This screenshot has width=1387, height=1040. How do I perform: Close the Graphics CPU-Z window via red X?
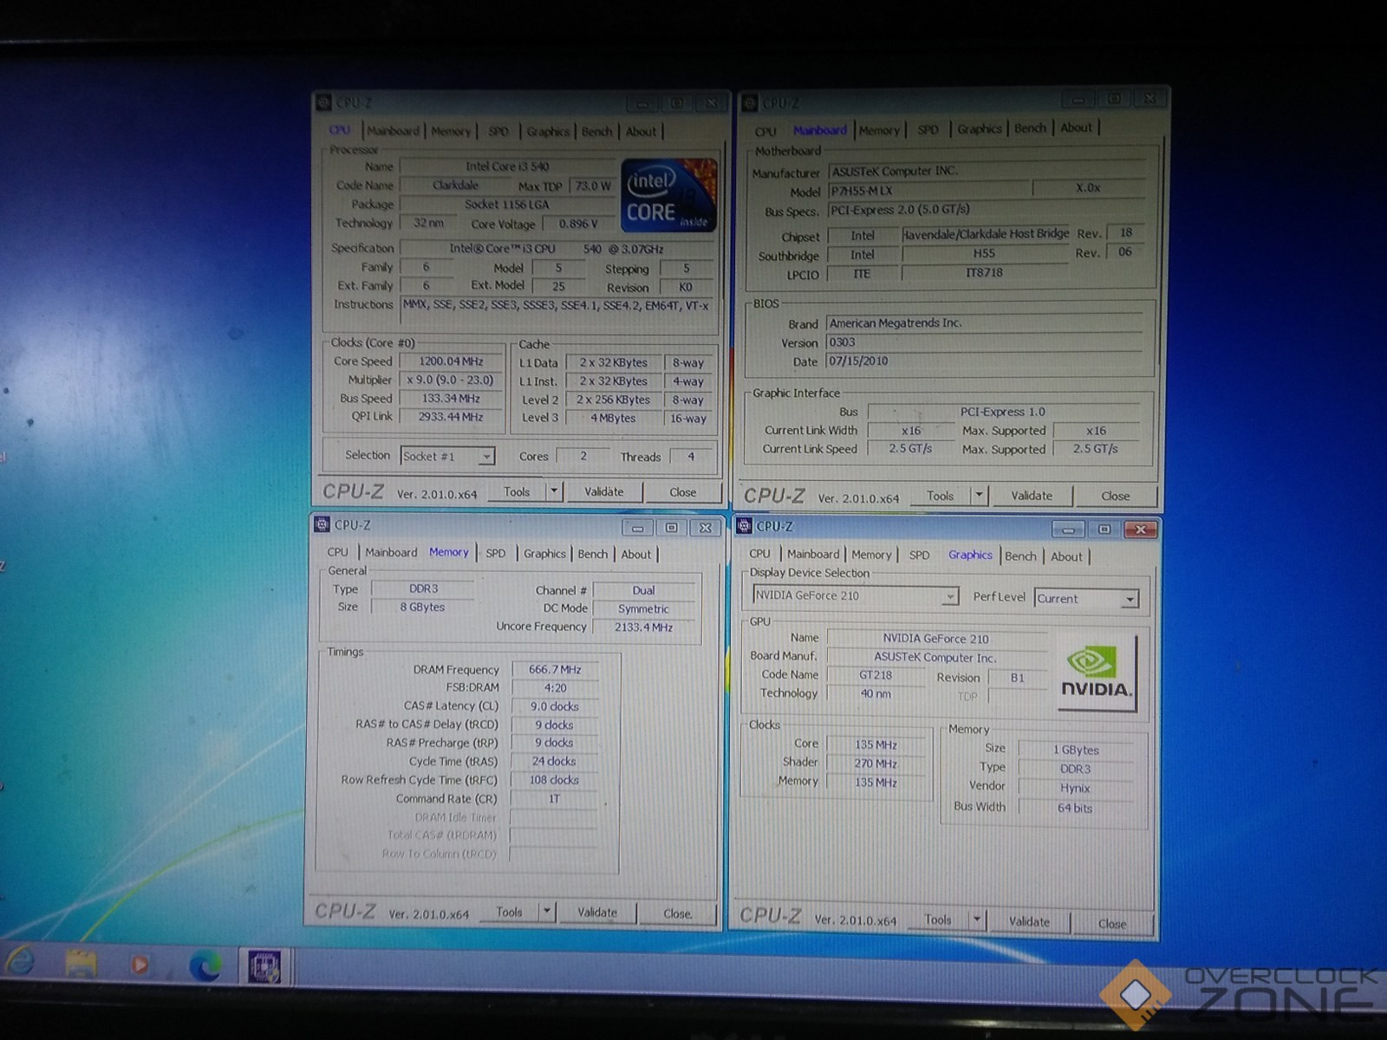point(1141,530)
